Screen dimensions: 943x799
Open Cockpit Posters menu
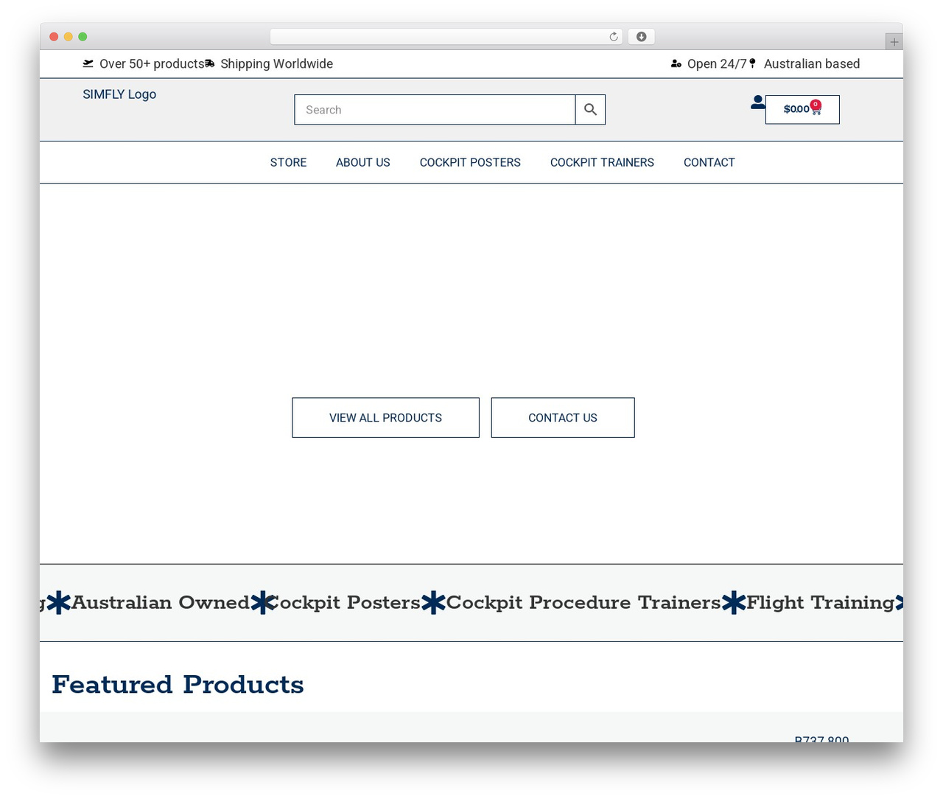[x=470, y=162]
